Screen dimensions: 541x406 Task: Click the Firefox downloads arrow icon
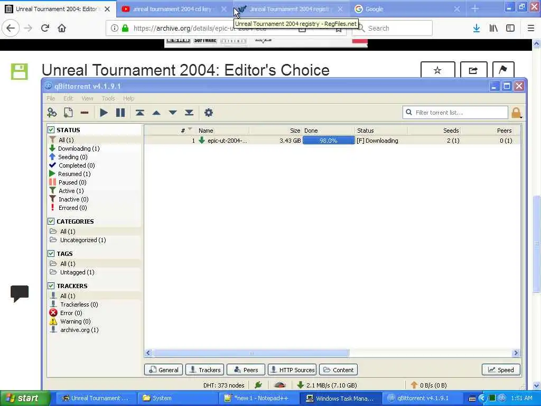(477, 28)
